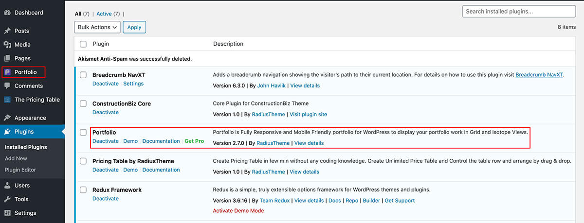
Task: Deactivate the Portfolio plugin
Action: [106, 141]
